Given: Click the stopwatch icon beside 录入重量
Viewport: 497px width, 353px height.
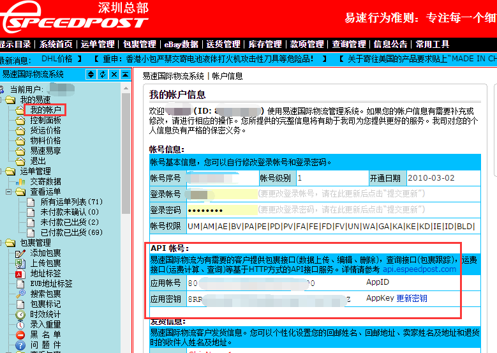Looking at the screenshot, I should tap(20, 324).
